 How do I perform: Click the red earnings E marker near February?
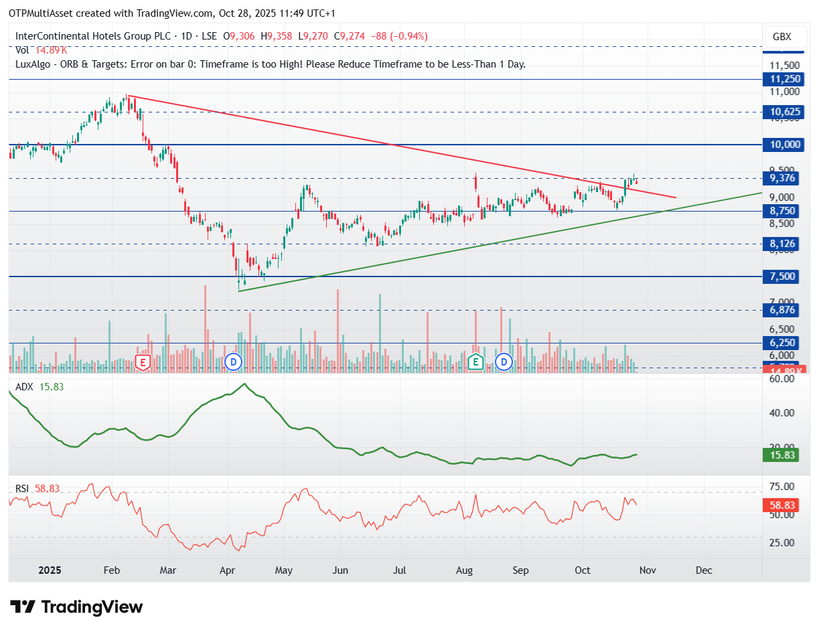(142, 362)
